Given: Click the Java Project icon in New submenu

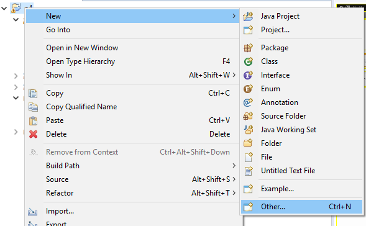Looking at the screenshot, I should pyautogui.click(x=248, y=16).
